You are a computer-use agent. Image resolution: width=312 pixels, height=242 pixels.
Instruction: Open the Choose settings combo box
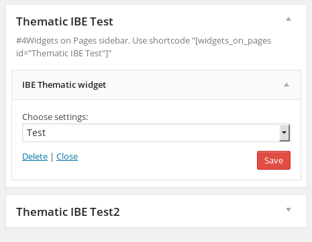point(156,133)
